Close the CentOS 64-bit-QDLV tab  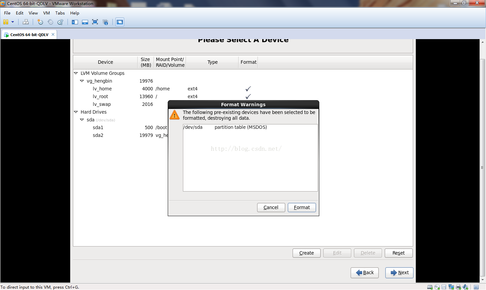click(x=53, y=34)
